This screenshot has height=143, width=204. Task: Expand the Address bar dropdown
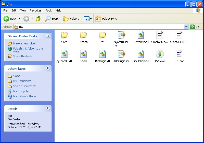(x=186, y=27)
